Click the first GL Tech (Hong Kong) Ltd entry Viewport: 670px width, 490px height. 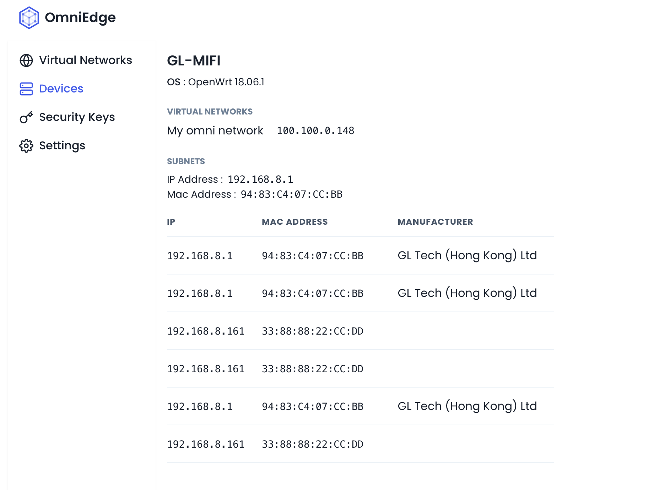[467, 255]
